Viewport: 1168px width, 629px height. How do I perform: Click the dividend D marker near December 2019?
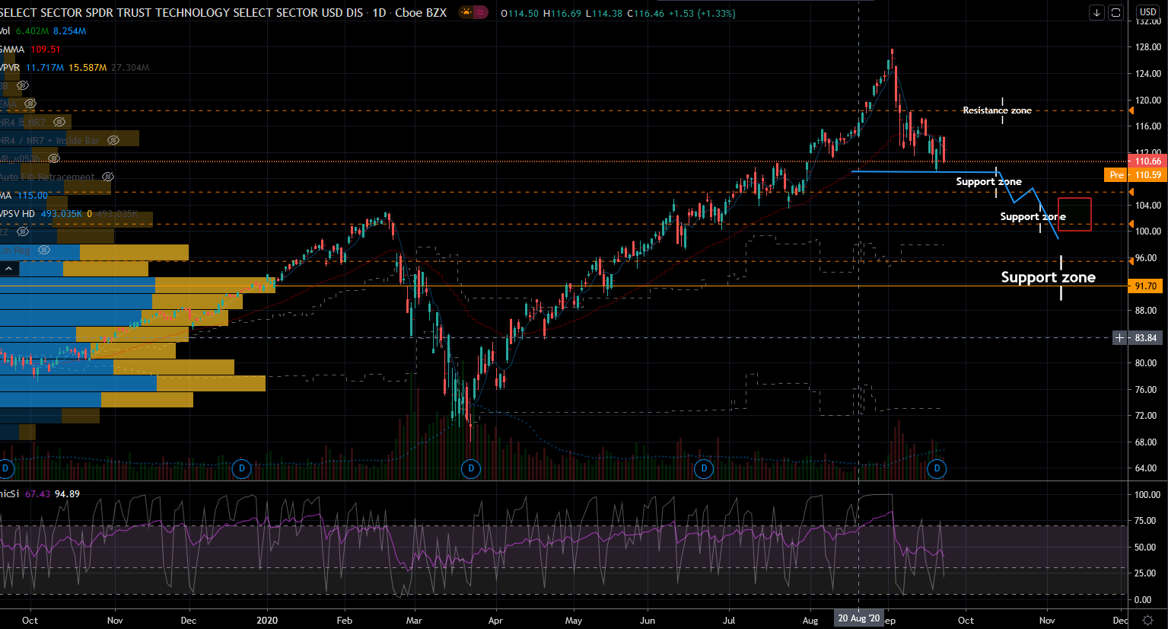242,468
